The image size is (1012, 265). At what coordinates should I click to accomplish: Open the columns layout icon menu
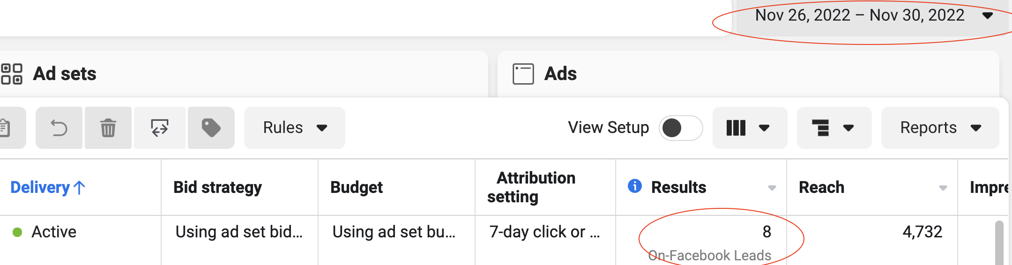point(749,128)
